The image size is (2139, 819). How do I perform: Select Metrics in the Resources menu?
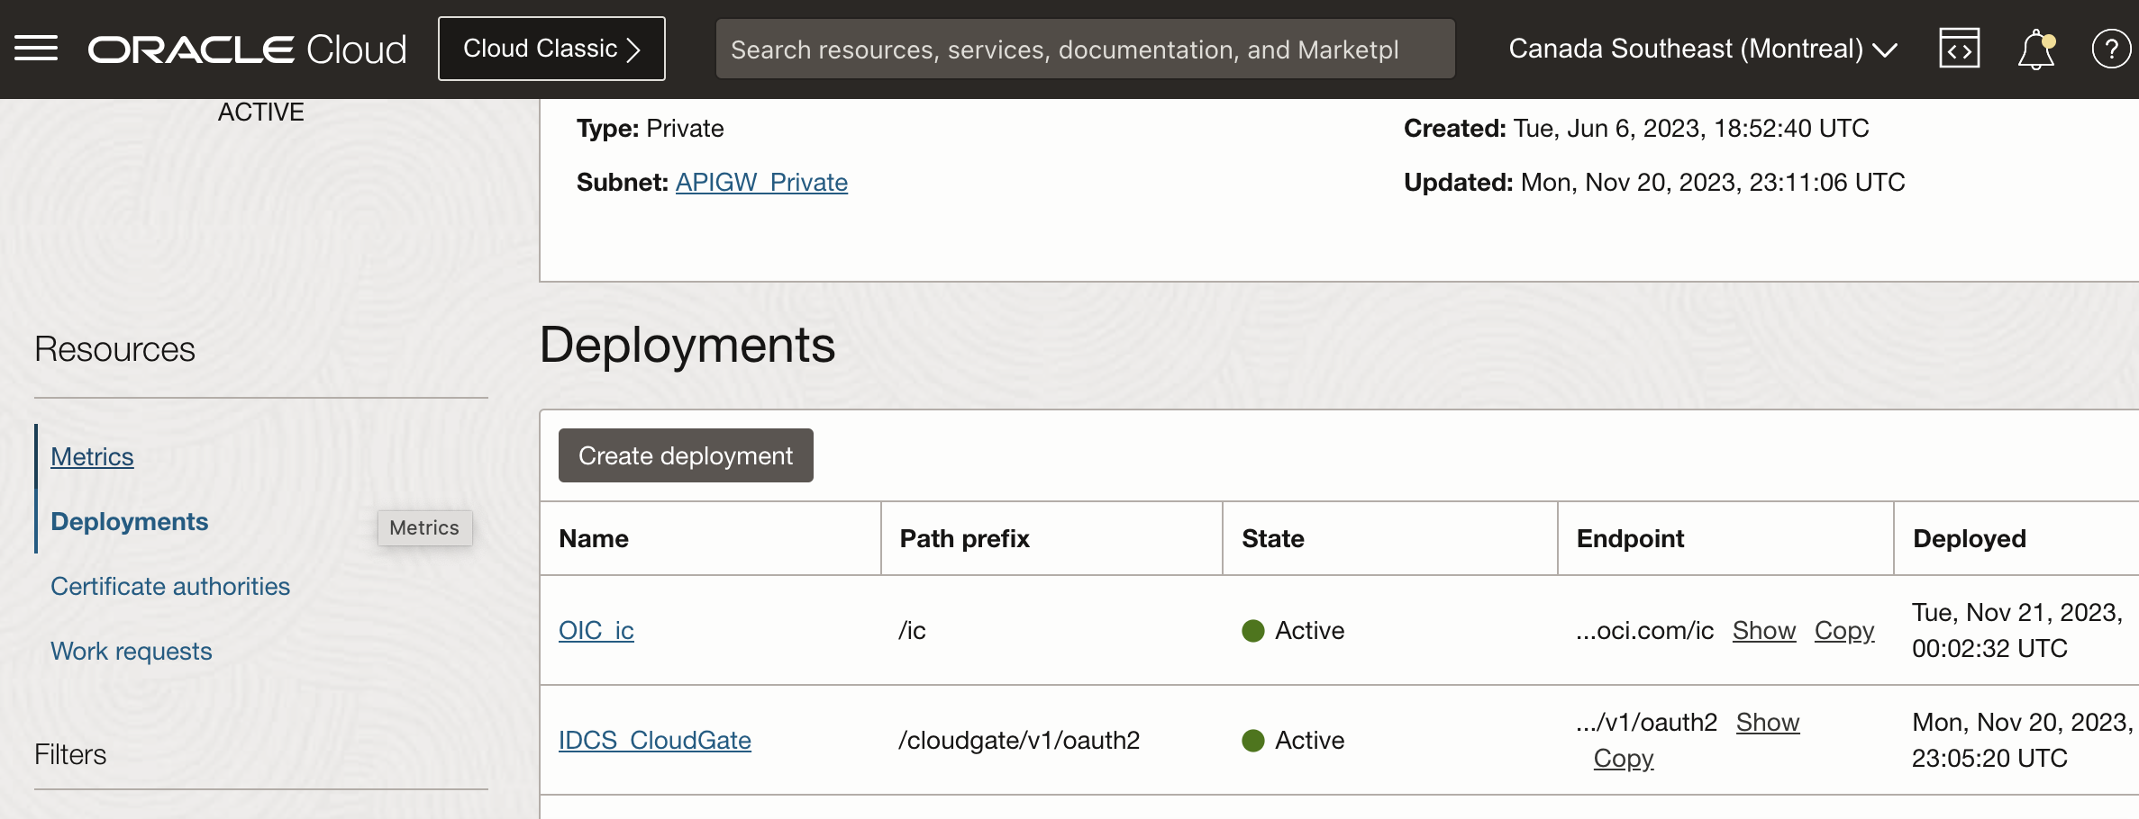(x=92, y=456)
